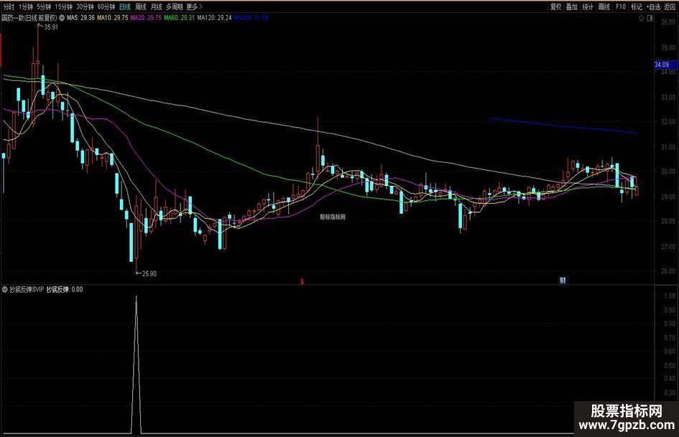Click the 抄底反弹: 0.00 value
Image resolution: width=679 pixels, height=437 pixels.
65,289
